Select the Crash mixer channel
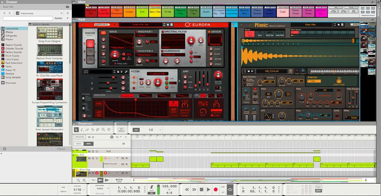Screen dimensions: 381x196 (283, 11)
